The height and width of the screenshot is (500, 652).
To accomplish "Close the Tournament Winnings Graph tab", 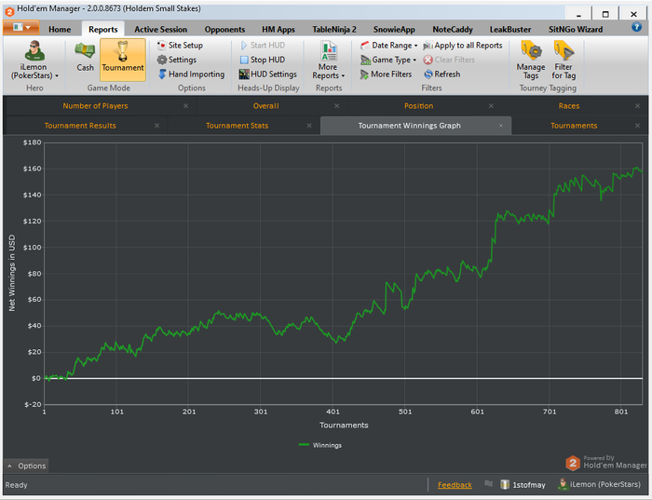I will click(x=501, y=126).
